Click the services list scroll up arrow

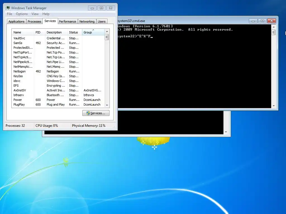point(107,31)
